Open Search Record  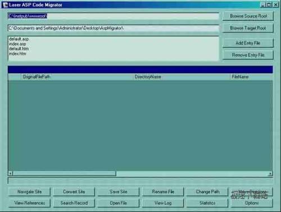pos(74,203)
